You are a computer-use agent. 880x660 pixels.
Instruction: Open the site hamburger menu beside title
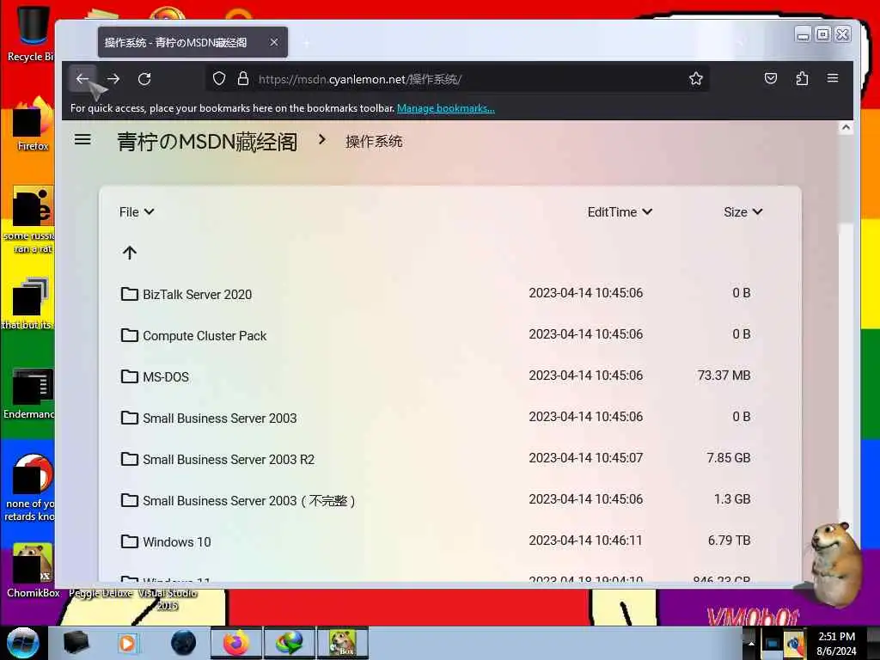coord(82,139)
